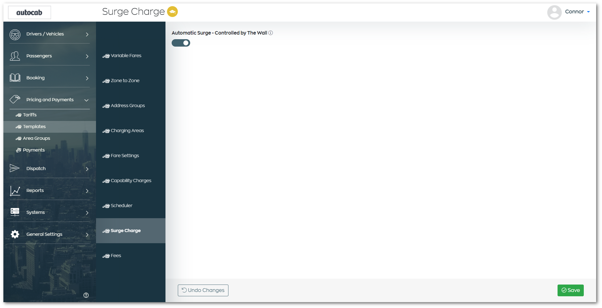Select Address Groups in the templates menu
The height and width of the screenshot is (308, 602).
131,106
